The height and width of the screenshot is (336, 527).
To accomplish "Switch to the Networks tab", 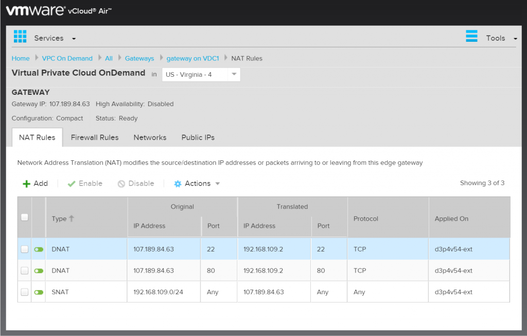I will tap(150, 138).
